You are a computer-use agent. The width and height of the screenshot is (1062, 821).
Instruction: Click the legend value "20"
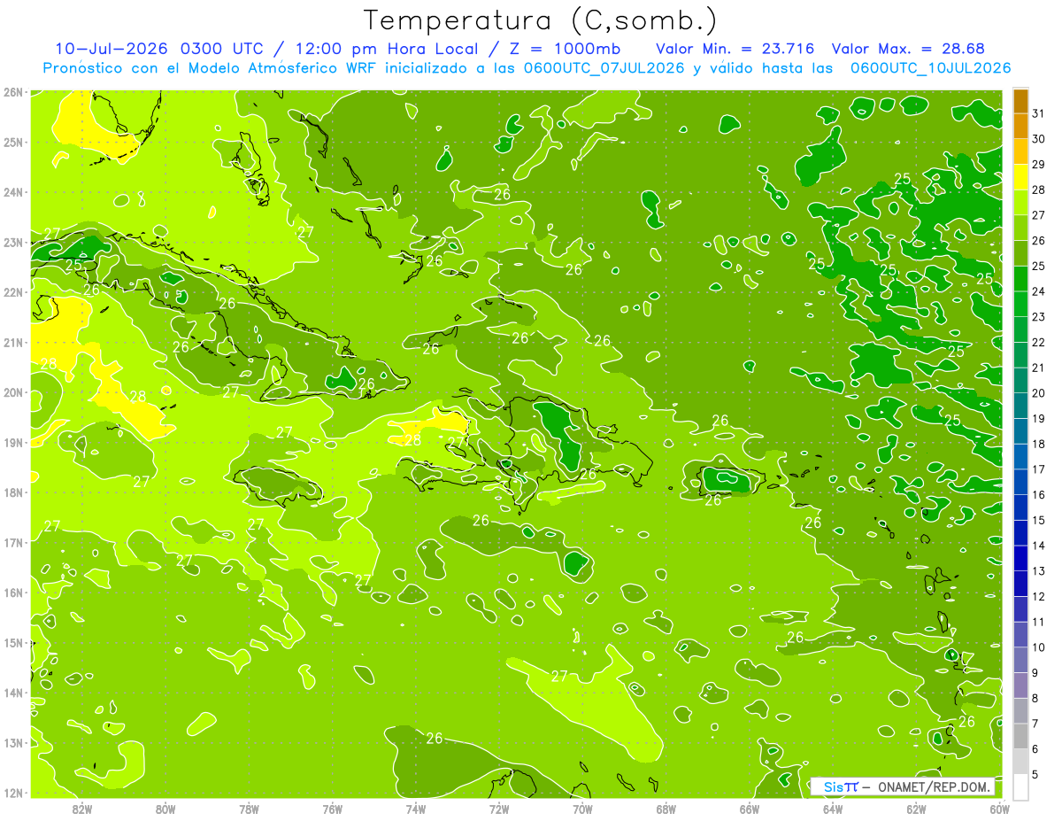[x=1039, y=393]
